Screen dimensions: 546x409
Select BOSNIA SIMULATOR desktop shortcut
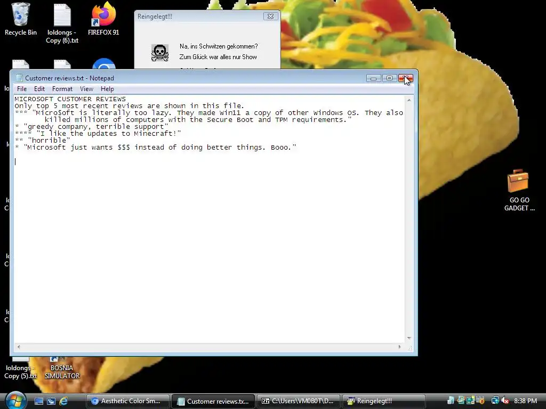tap(62, 367)
